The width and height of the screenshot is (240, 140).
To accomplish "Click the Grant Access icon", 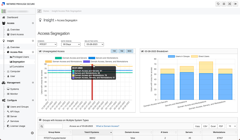I will (8, 35).
